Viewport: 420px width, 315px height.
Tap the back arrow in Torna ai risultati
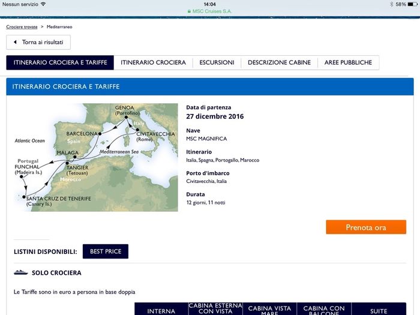[x=15, y=43]
